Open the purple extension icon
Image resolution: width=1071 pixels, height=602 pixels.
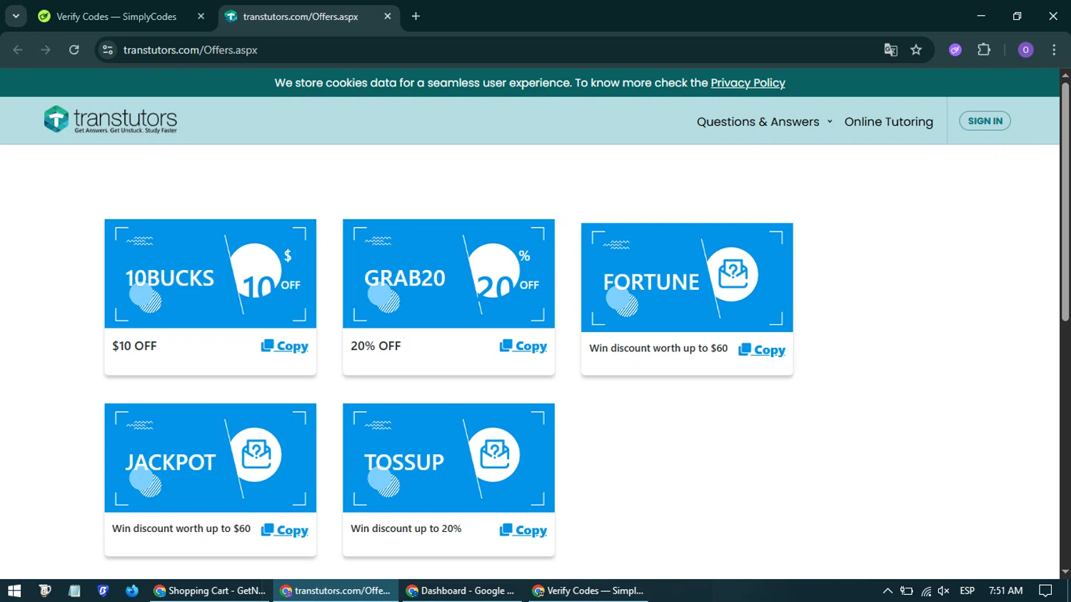(955, 50)
